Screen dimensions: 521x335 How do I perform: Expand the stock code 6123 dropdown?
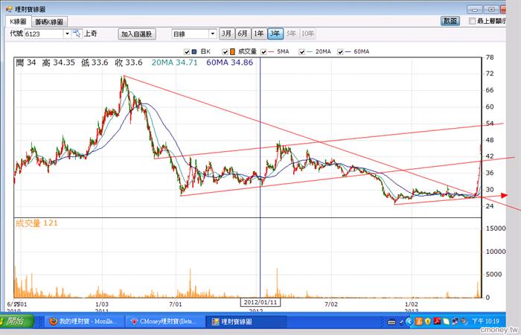67,33
